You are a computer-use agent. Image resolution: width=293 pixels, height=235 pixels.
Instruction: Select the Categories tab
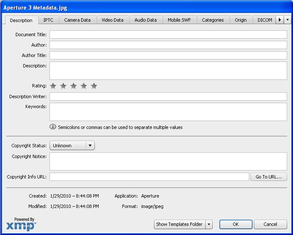(x=213, y=20)
